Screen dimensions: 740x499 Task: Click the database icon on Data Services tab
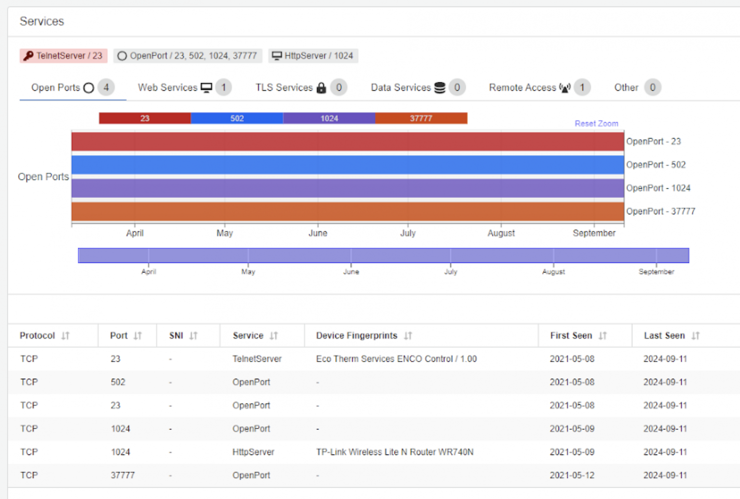tap(439, 87)
